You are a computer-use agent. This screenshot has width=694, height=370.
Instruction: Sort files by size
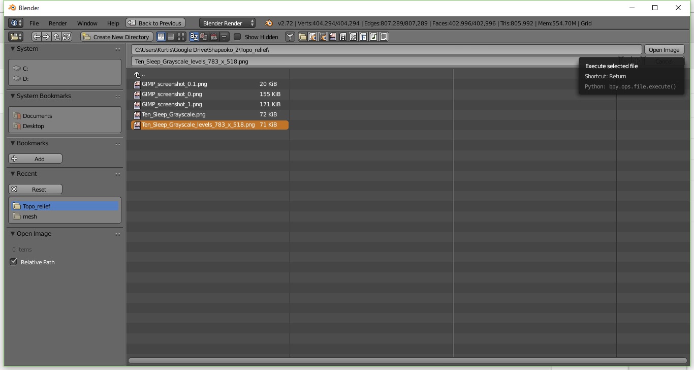(224, 37)
